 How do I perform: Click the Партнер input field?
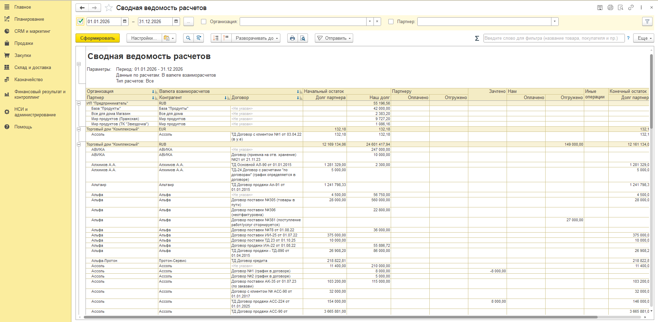[x=484, y=21]
